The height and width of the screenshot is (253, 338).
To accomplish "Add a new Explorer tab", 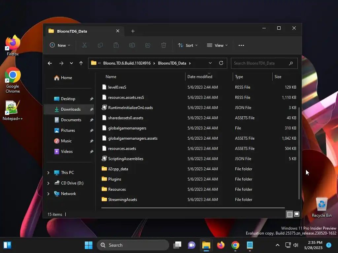I will pyautogui.click(x=133, y=31).
